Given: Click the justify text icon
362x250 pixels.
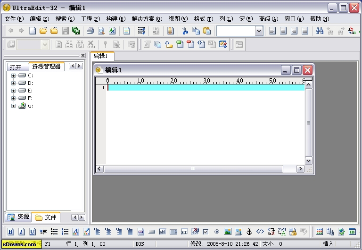Looking at the screenshot, I should tap(305, 31).
